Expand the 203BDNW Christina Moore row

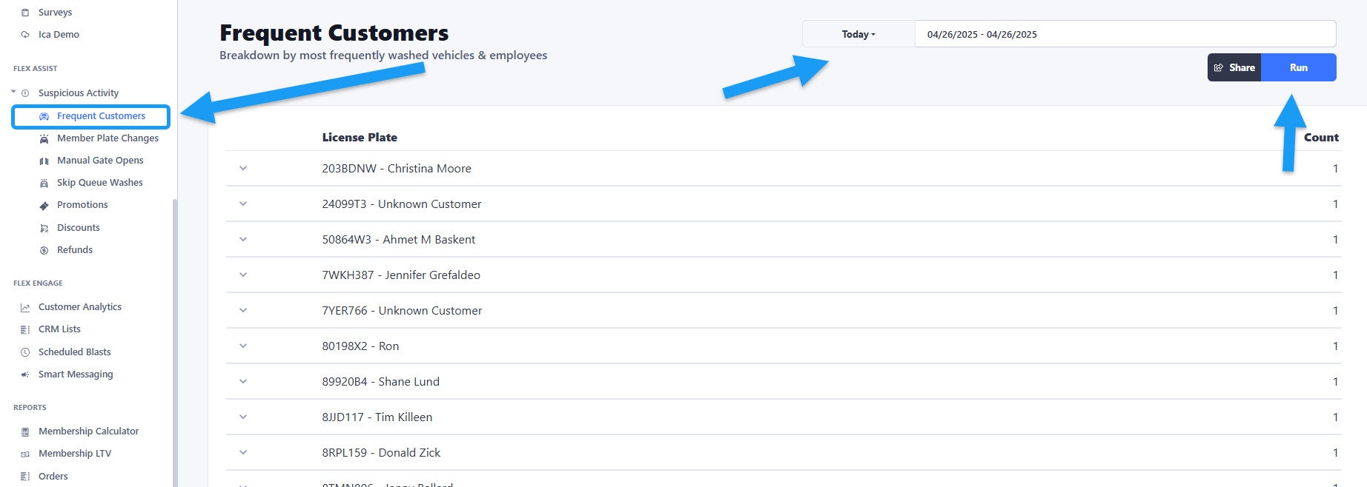coord(243,168)
